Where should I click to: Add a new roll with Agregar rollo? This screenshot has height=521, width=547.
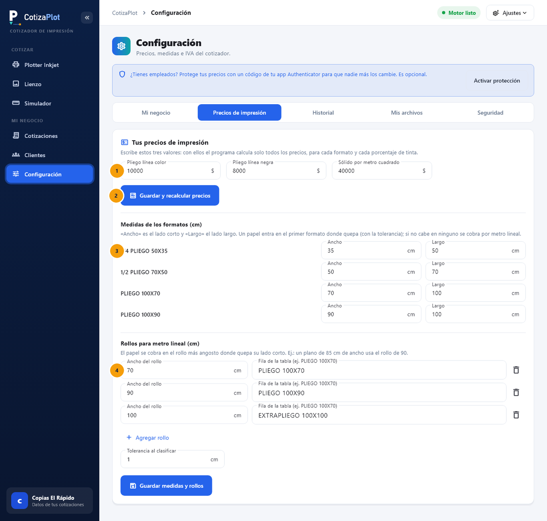(x=148, y=438)
